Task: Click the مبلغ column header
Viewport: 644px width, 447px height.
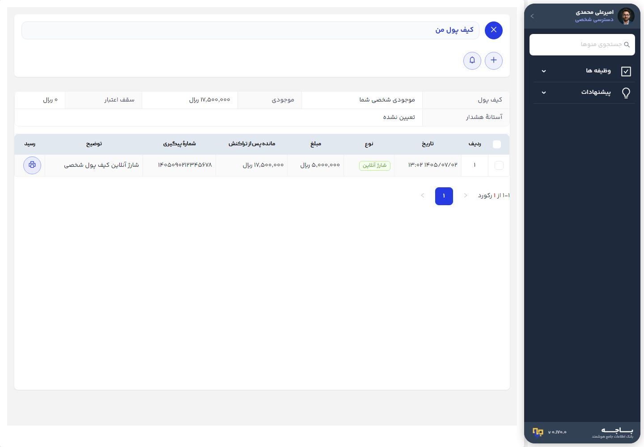Action: pos(316,144)
